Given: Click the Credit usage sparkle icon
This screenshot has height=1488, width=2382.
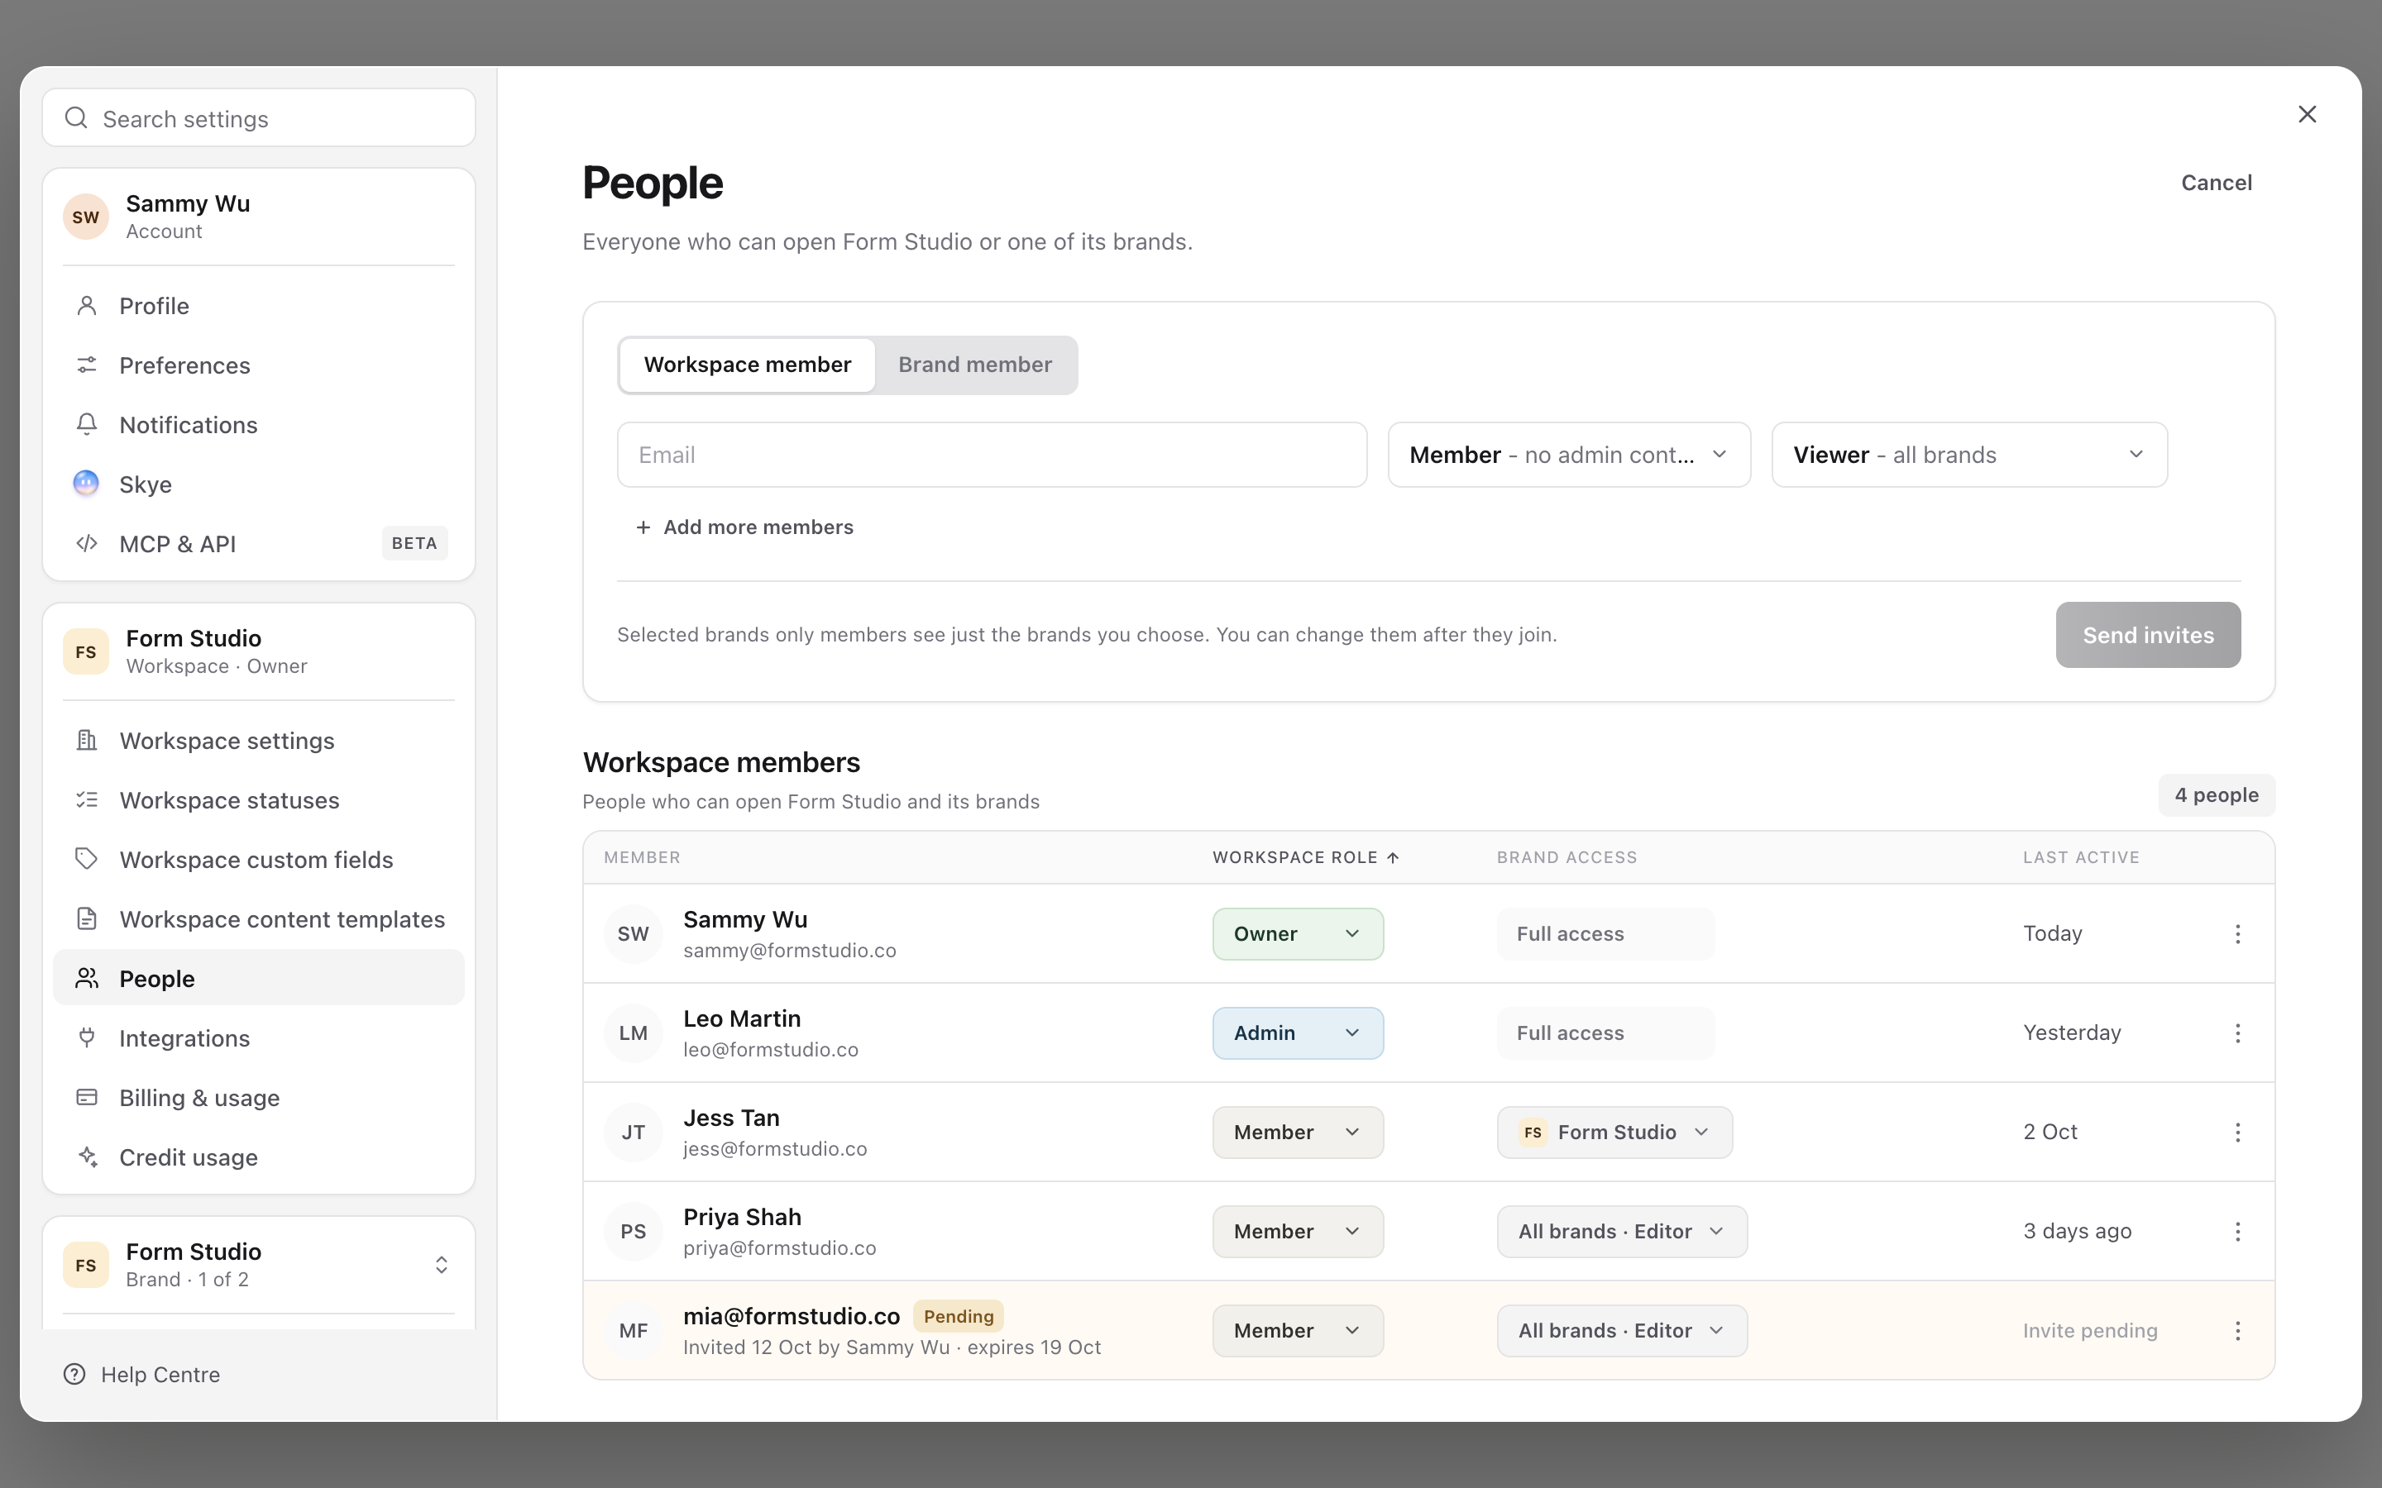Looking at the screenshot, I should (x=87, y=1157).
